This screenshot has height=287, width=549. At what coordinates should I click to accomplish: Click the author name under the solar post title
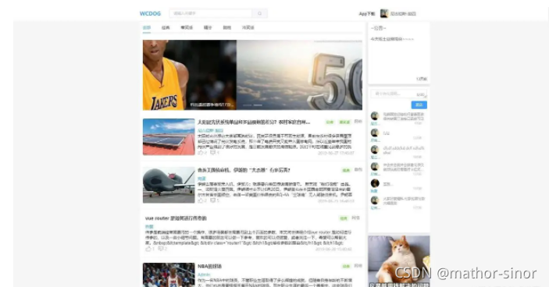(210, 130)
